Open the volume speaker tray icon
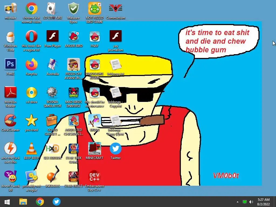Image resolution: width=276 pixels, height=207 pixels. [x=251, y=202]
